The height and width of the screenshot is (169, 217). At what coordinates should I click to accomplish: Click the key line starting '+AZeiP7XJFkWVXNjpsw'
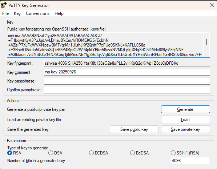point(77,45)
